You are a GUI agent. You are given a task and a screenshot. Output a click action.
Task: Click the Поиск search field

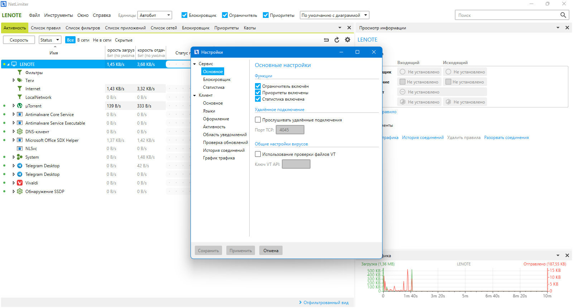click(507, 15)
